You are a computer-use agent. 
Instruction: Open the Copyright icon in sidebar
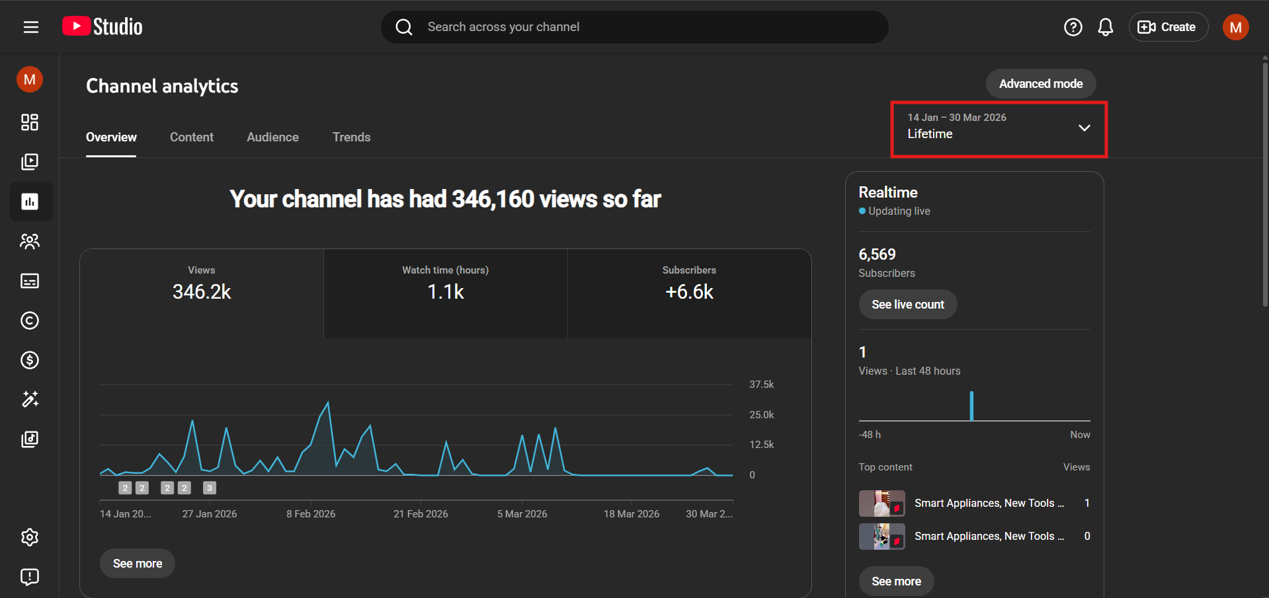30,320
